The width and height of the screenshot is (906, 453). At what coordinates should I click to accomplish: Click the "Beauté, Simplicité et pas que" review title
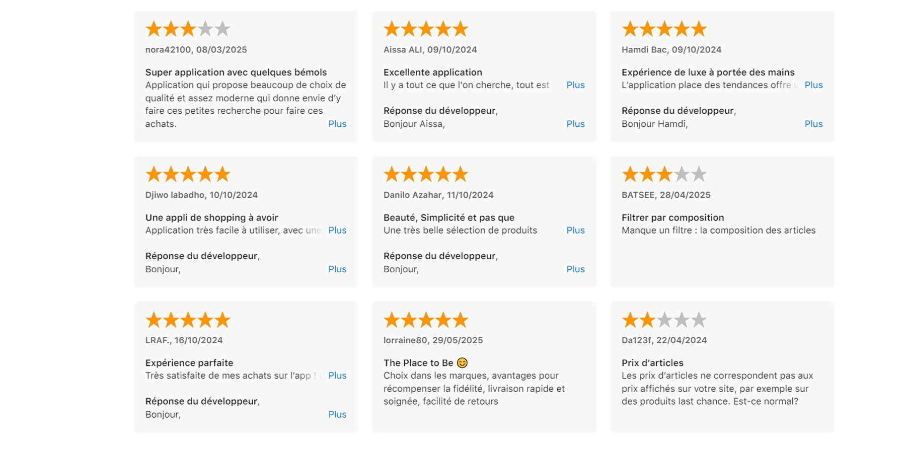click(448, 217)
